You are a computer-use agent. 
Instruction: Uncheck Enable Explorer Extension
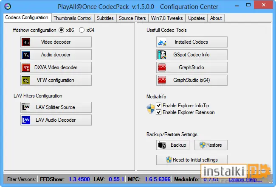pos(159,112)
